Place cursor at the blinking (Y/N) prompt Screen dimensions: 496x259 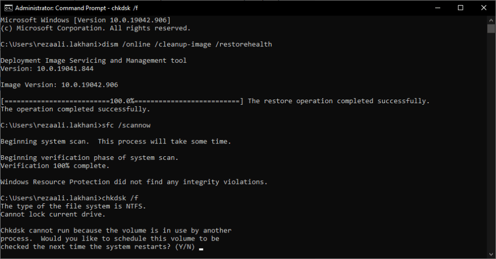201,247
